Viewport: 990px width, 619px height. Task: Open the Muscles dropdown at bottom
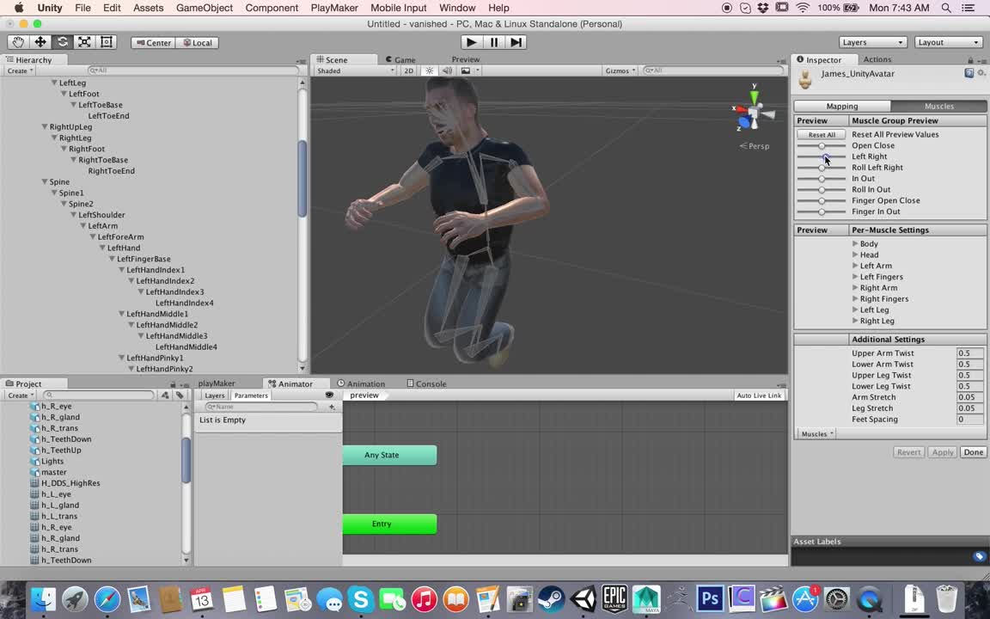tap(817, 434)
